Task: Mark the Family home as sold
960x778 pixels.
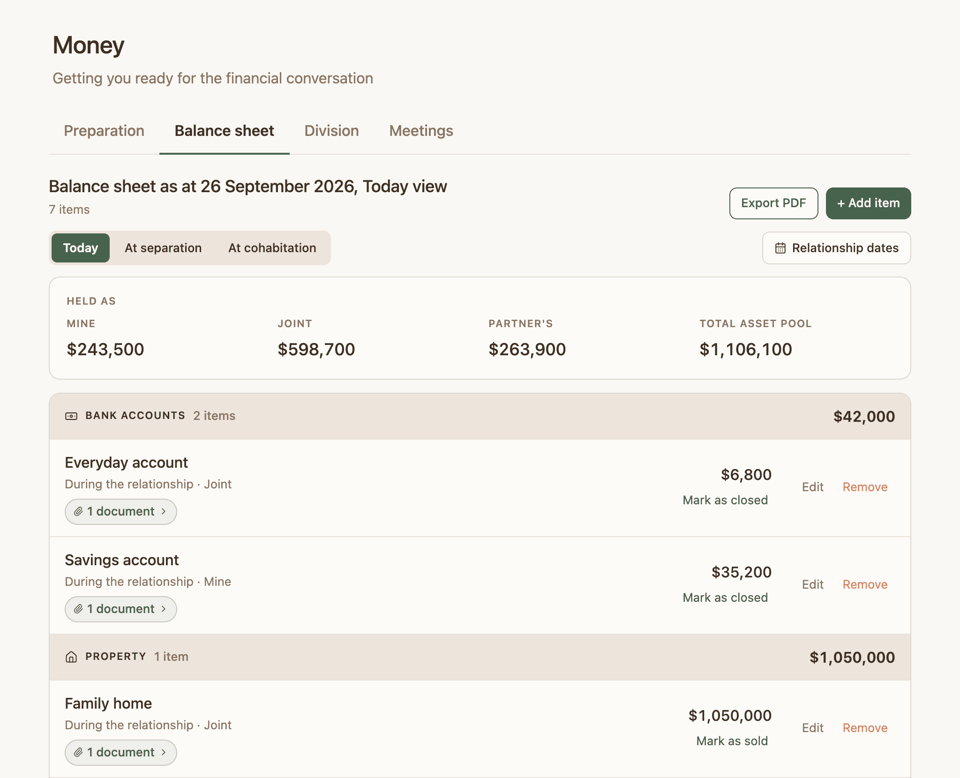Action: click(x=732, y=741)
